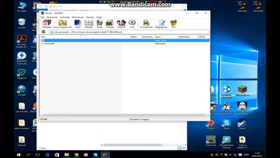Click the Kicsomagolás ide extract icon
The image size is (280, 158).
(62, 24)
